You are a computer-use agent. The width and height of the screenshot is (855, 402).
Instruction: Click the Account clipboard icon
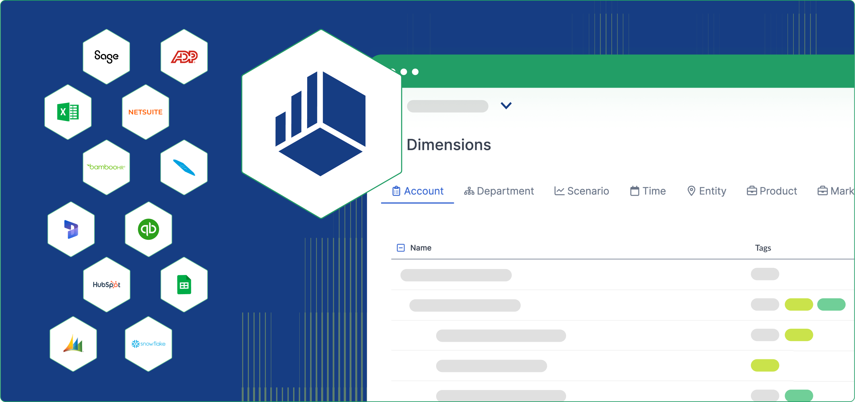[x=396, y=191]
